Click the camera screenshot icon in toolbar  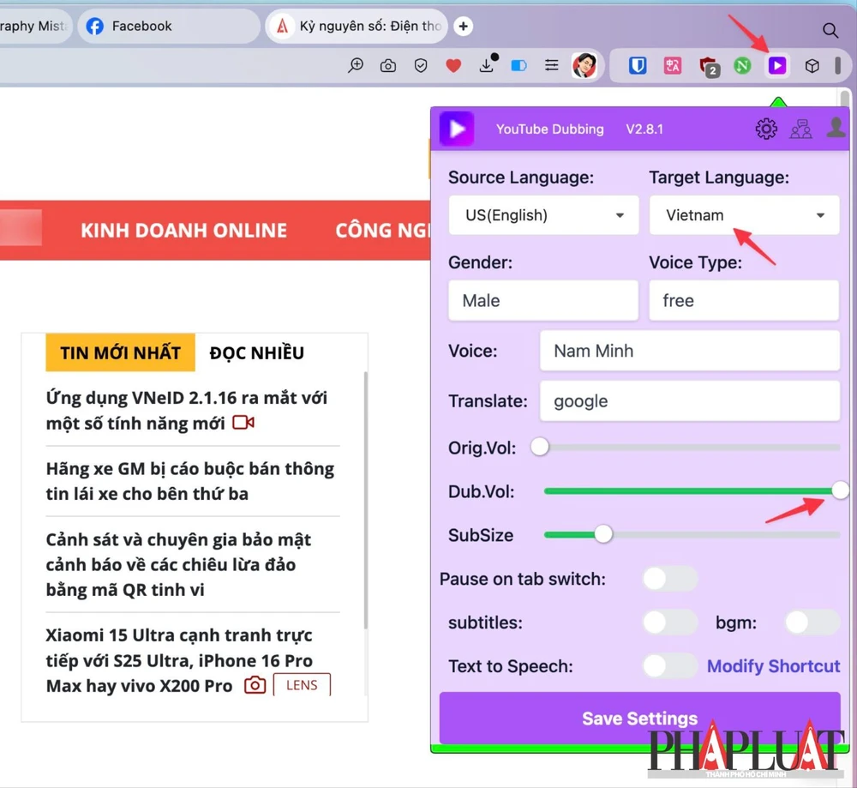click(388, 65)
